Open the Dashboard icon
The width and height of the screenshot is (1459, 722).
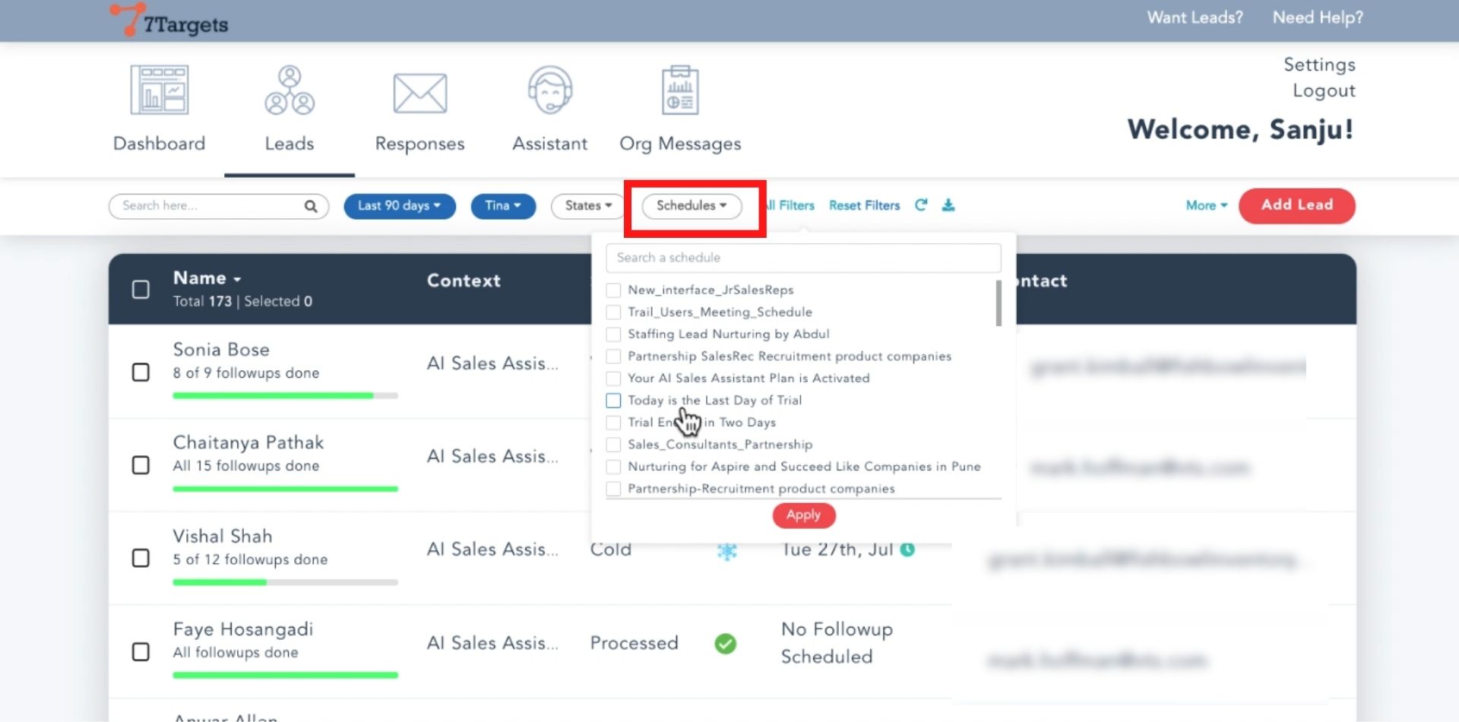pyautogui.click(x=159, y=90)
